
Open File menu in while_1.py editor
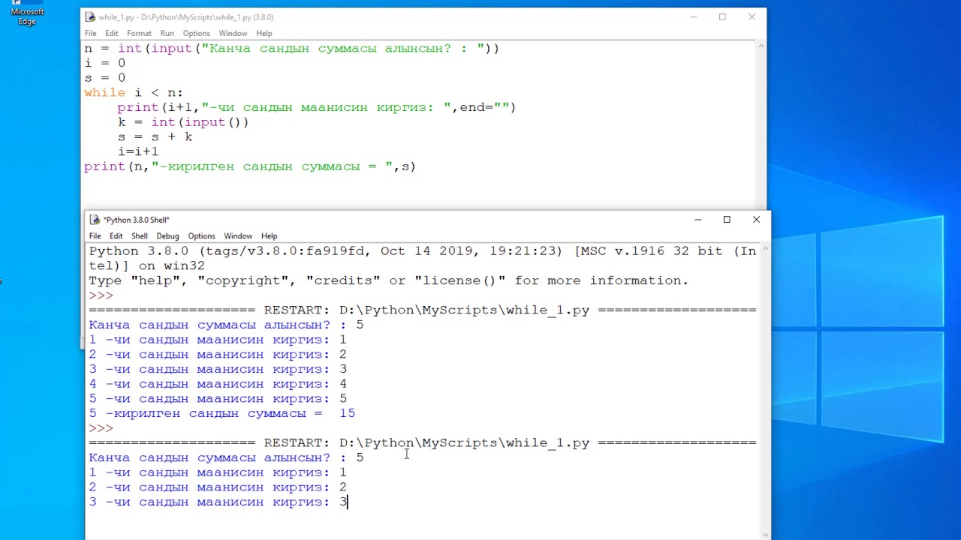click(91, 34)
